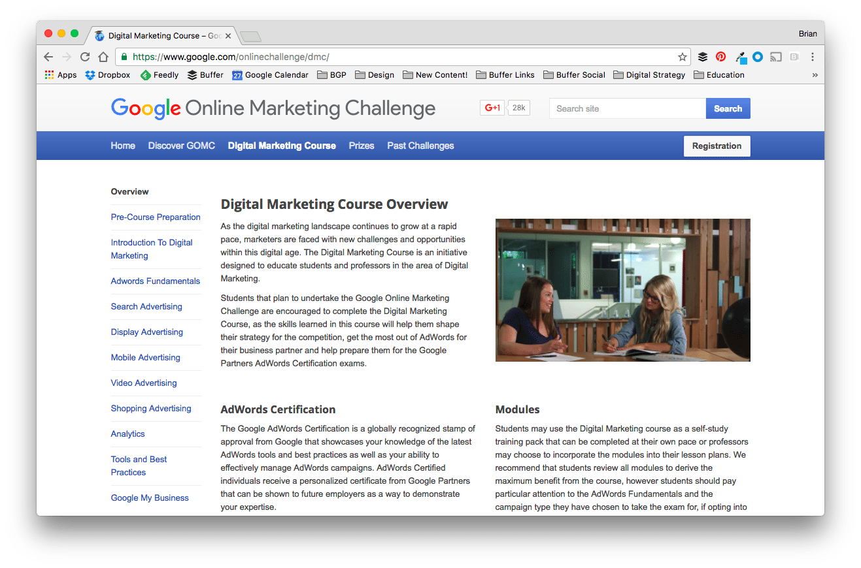Expand the bookmarks overflow chevron
The width and height of the screenshot is (861, 568).
(x=815, y=74)
